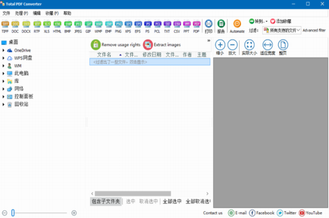Open the Facebook link

coord(262,213)
